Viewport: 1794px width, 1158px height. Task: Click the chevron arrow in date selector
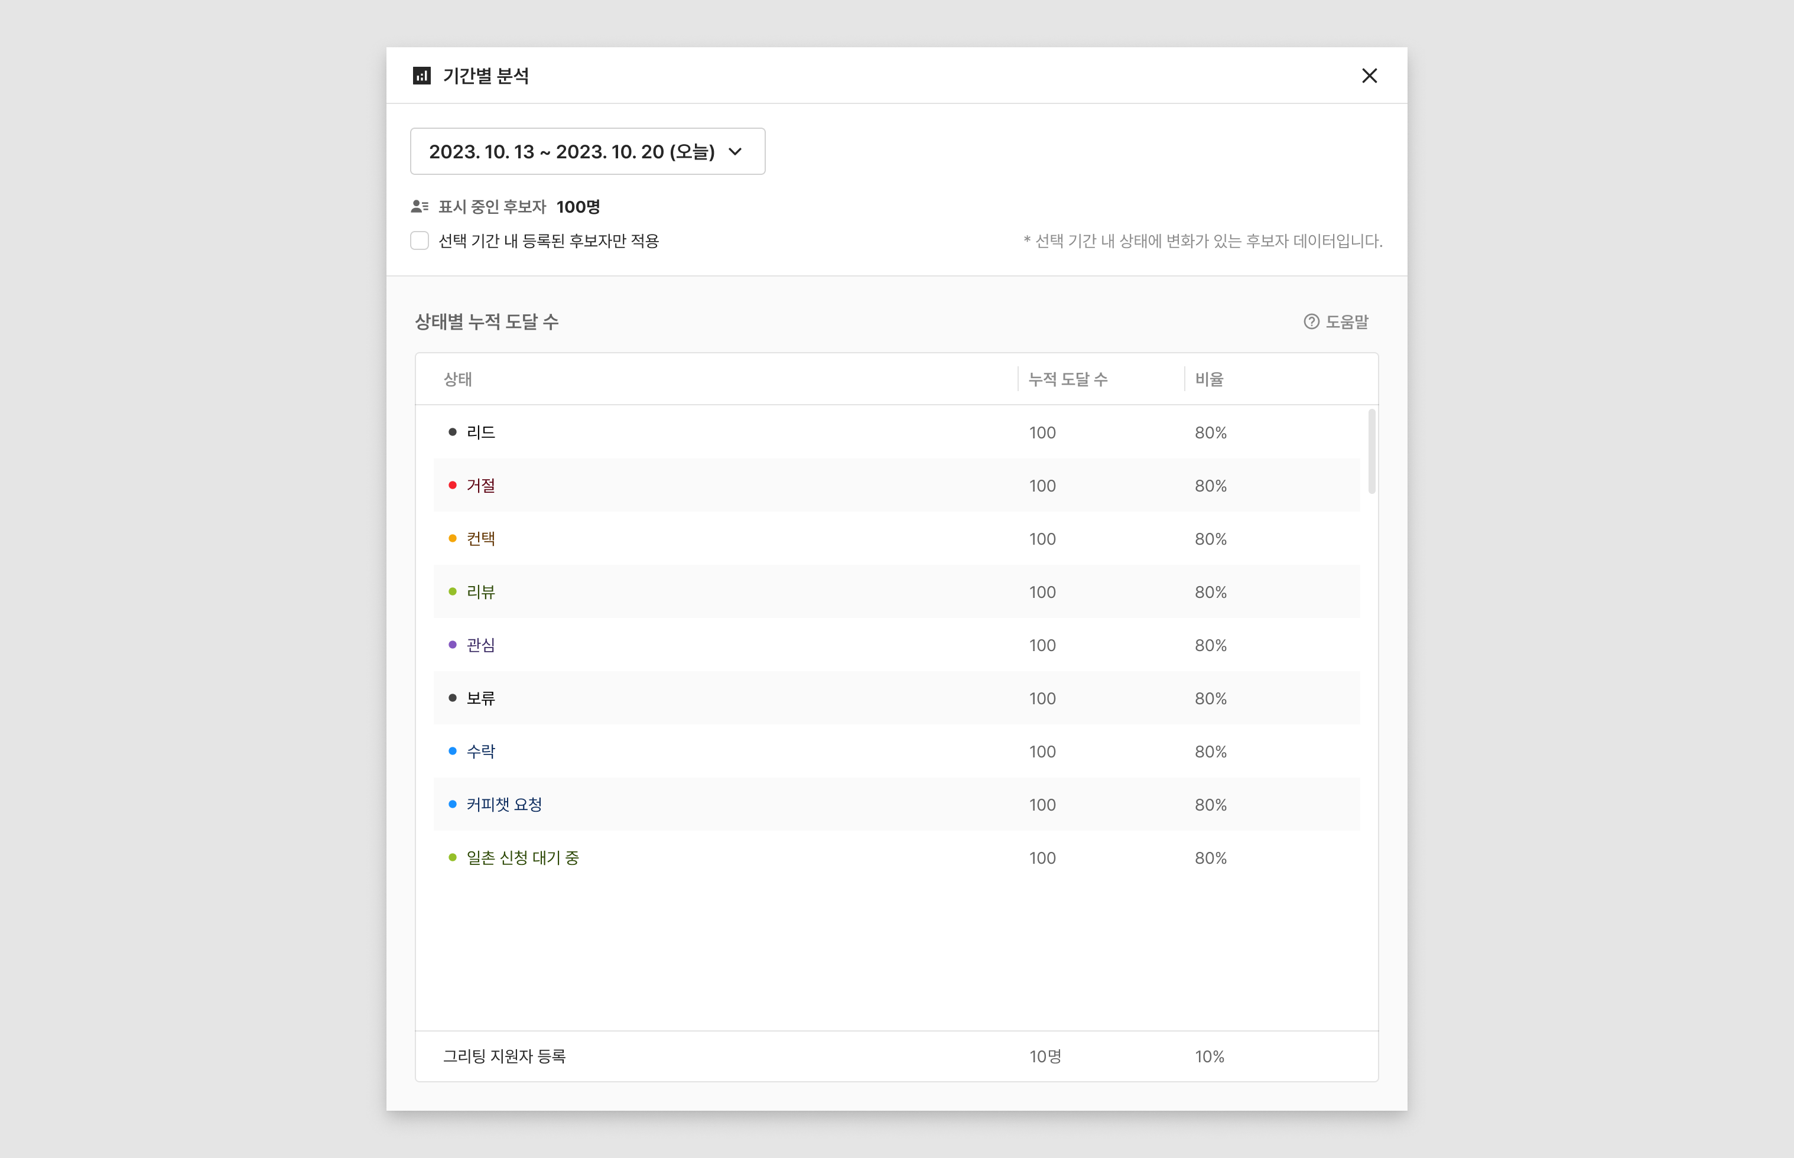(x=735, y=152)
